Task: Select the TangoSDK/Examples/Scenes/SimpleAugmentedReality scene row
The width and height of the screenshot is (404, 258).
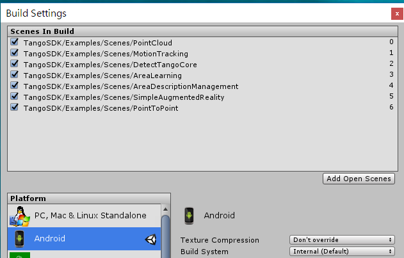Action: pyautogui.click(x=202, y=97)
